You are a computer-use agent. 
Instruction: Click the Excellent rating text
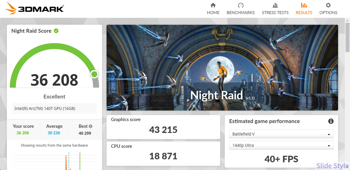click(x=54, y=97)
